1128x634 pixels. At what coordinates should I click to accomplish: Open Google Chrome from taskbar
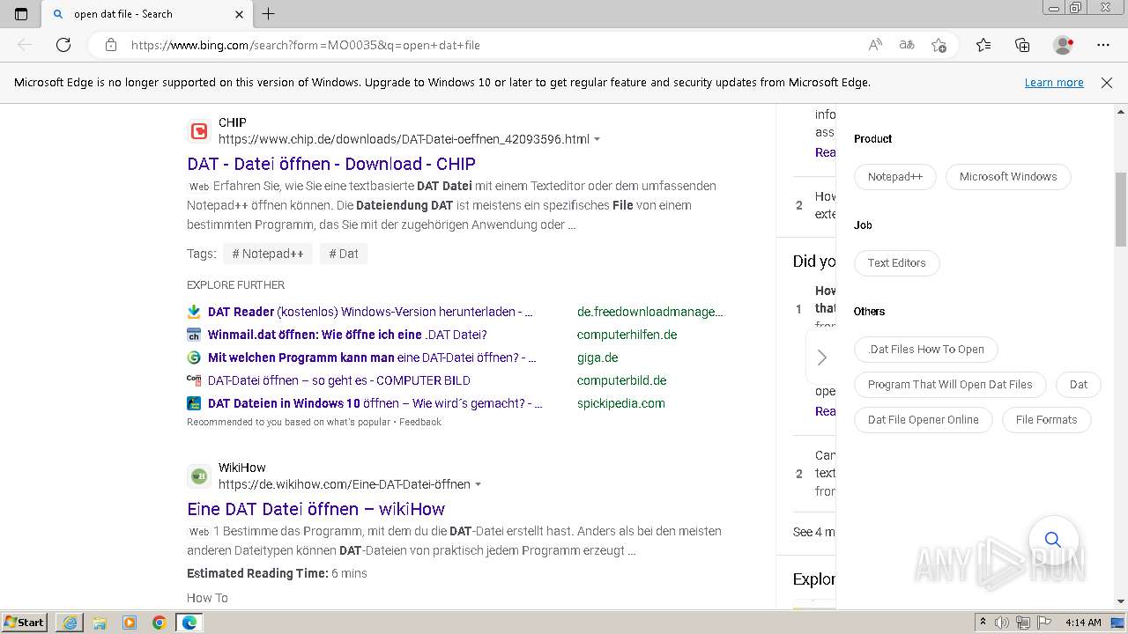(x=159, y=623)
